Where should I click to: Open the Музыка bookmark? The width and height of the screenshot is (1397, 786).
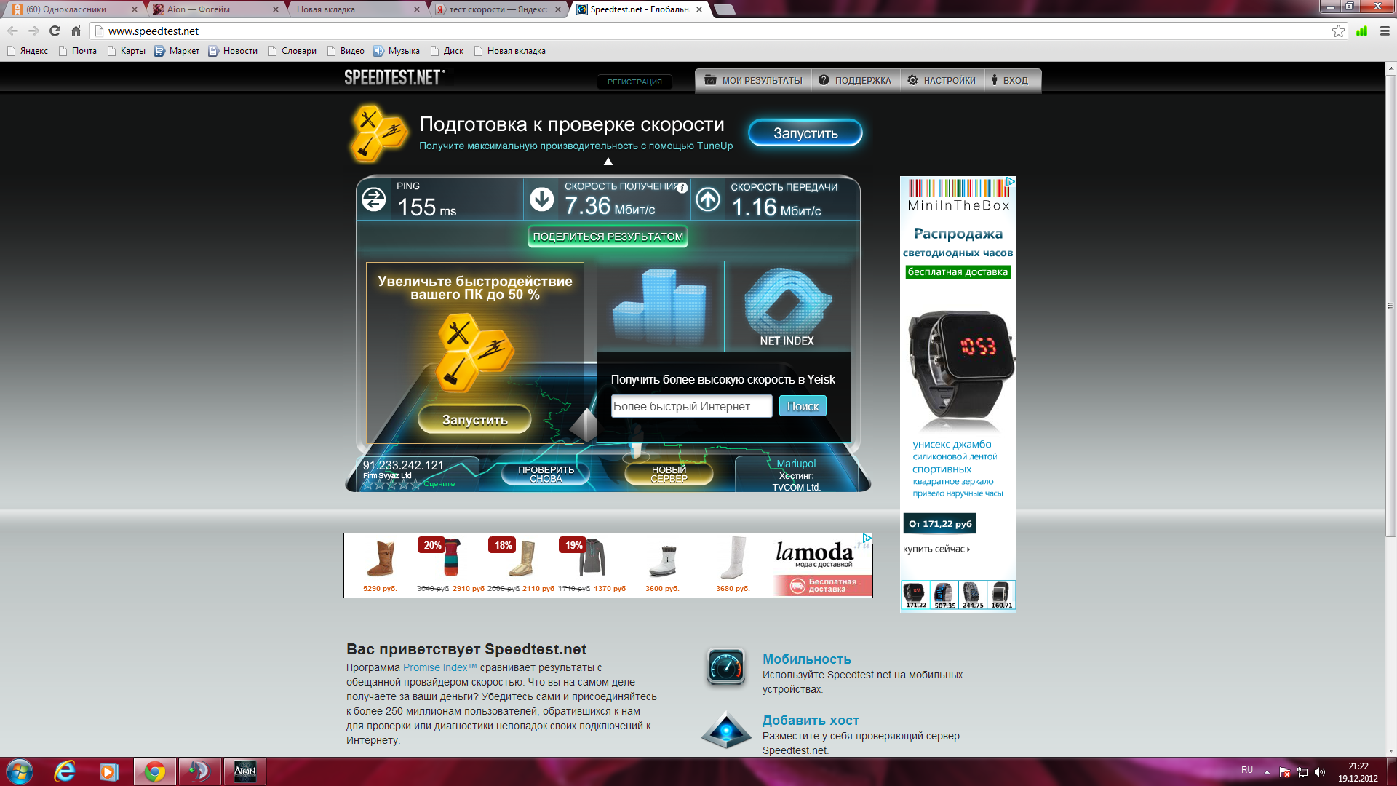[x=397, y=51]
